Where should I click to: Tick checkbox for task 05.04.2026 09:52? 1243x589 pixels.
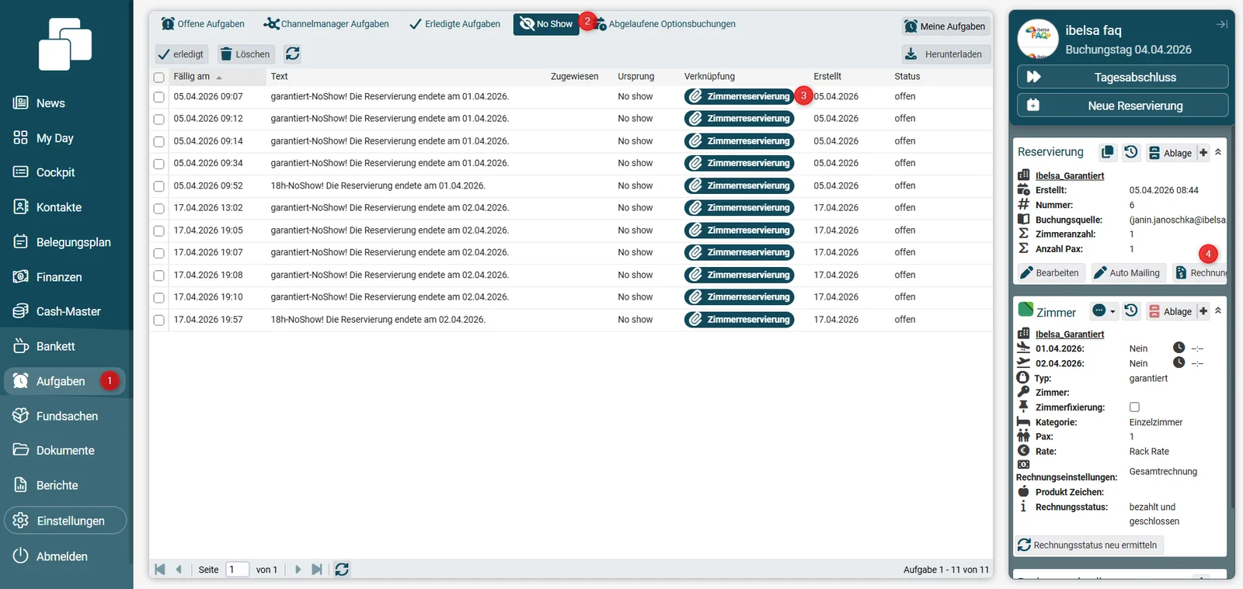pos(158,186)
